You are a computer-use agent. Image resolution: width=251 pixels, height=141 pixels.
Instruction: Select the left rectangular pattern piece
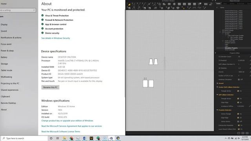tap(145, 83)
